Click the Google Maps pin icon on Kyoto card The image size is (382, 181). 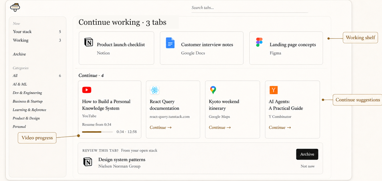(x=213, y=90)
